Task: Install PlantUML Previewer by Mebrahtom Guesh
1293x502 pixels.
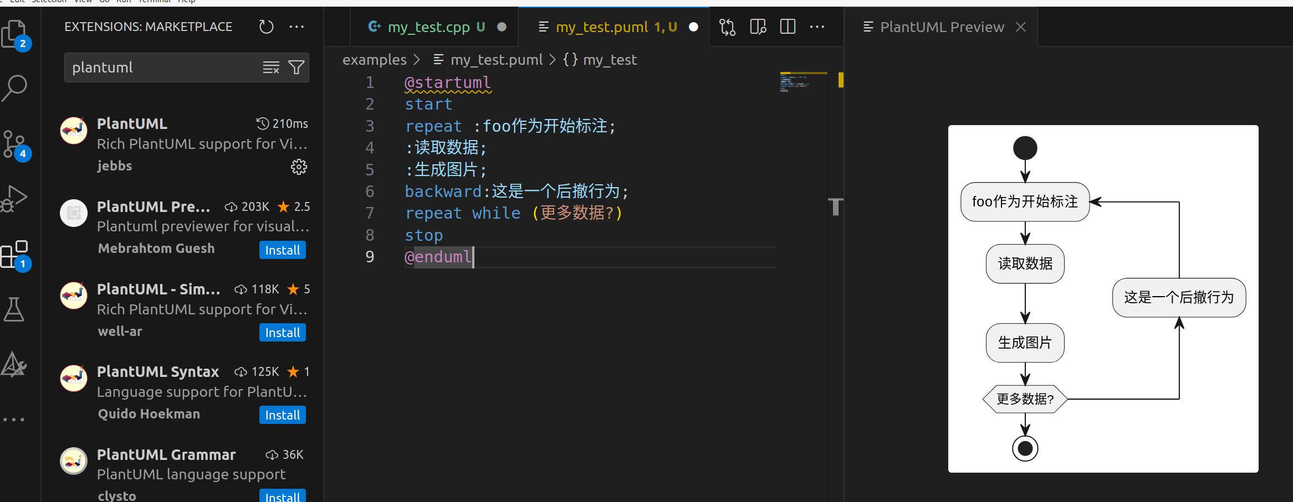Action: (x=283, y=250)
